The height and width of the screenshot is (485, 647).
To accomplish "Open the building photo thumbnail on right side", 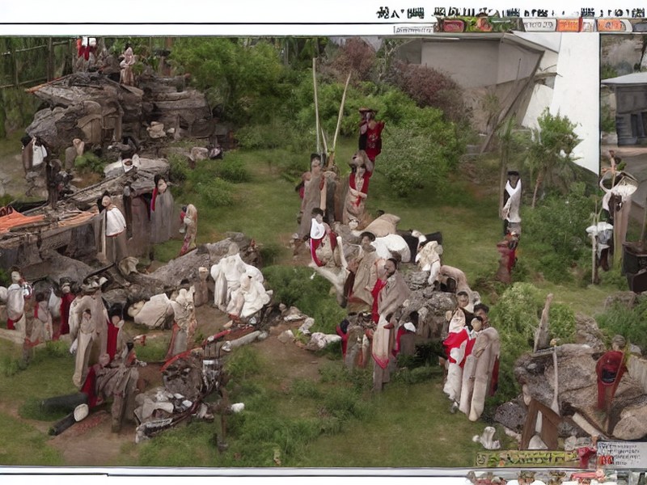I will tap(624, 91).
